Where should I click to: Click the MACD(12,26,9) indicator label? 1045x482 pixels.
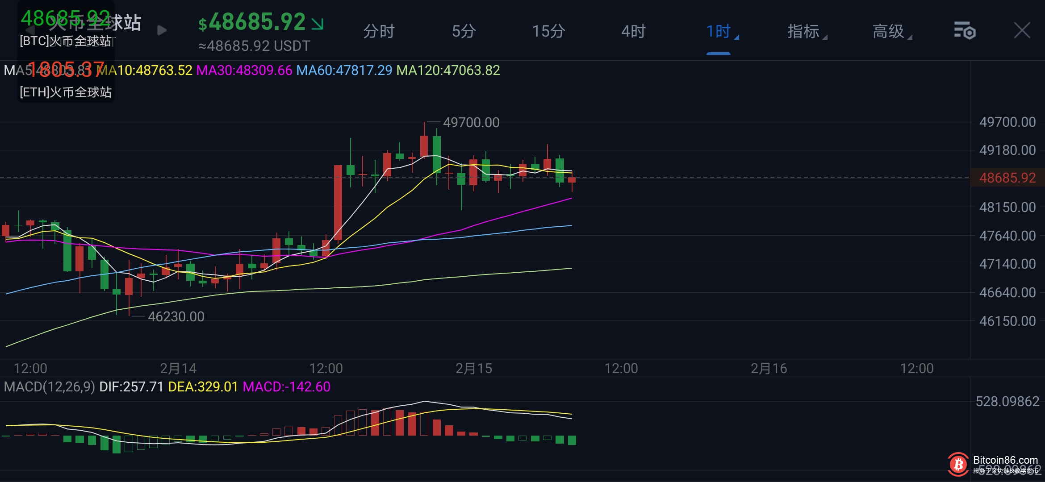coord(49,386)
